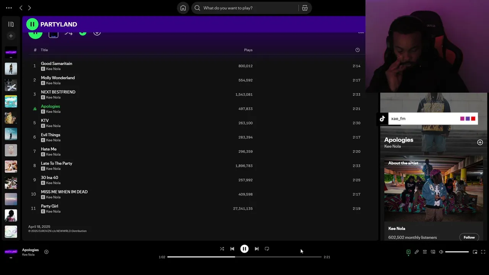Adjust the volume slider

[x=457, y=252]
